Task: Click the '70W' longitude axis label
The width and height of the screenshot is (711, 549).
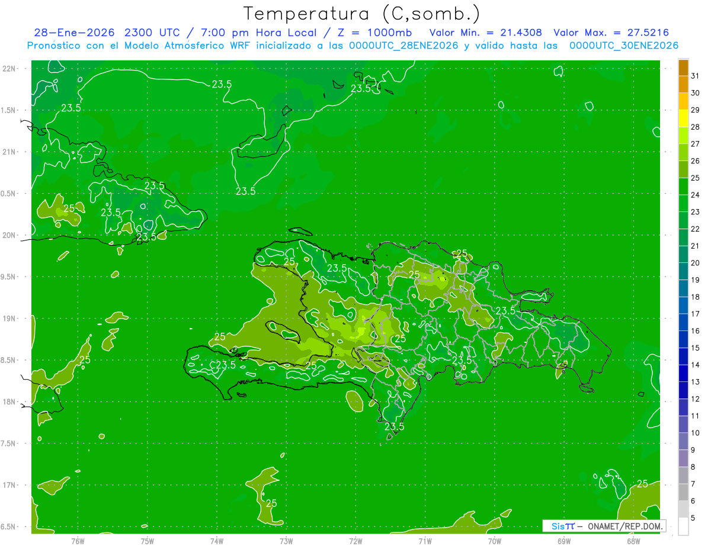Action: click(x=495, y=541)
